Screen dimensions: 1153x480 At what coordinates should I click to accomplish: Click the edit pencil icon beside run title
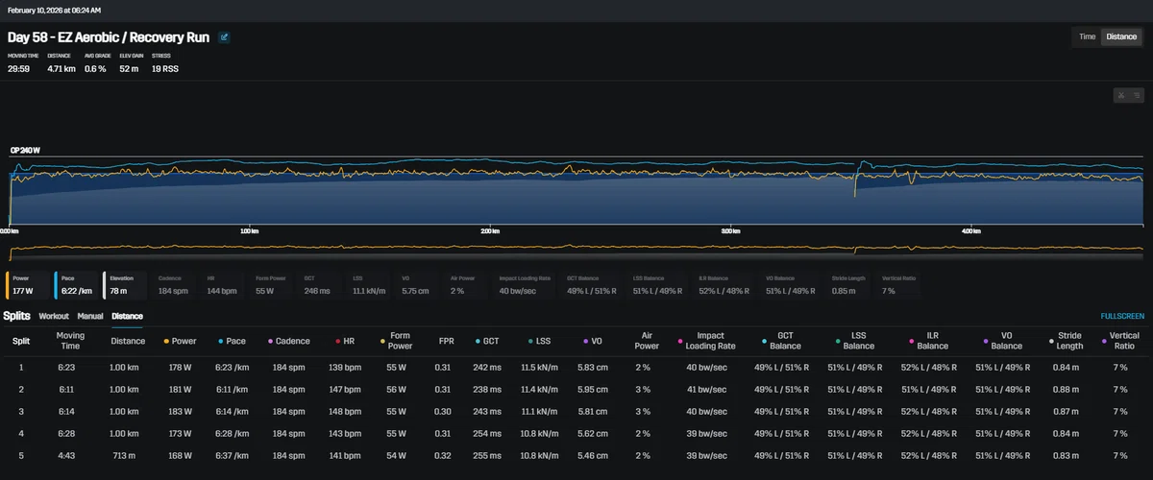pyautogui.click(x=224, y=38)
